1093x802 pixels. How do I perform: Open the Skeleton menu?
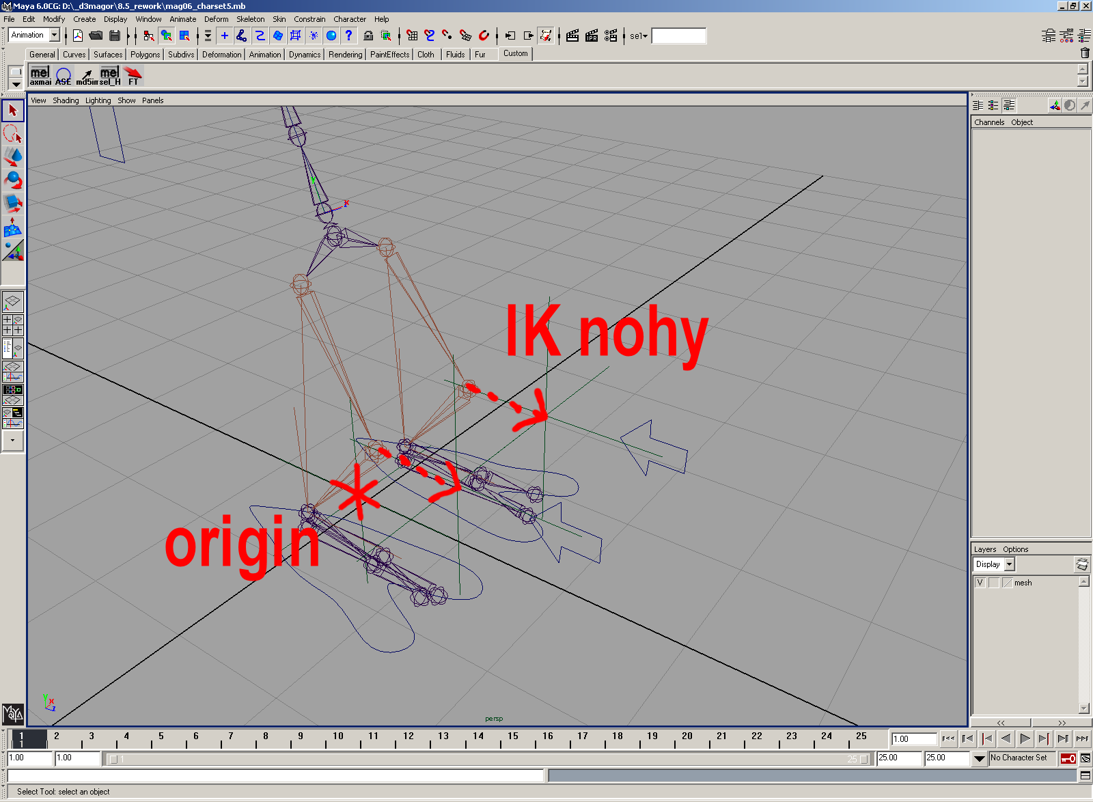(251, 19)
